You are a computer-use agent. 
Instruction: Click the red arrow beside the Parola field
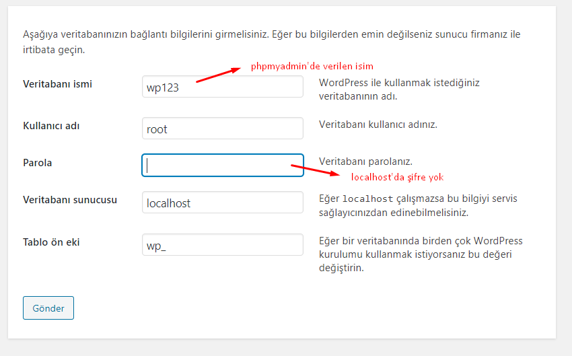316,169
